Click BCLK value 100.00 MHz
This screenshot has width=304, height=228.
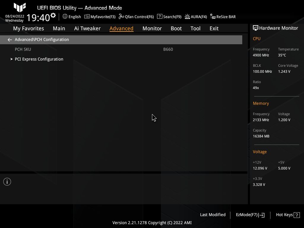tap(262, 72)
